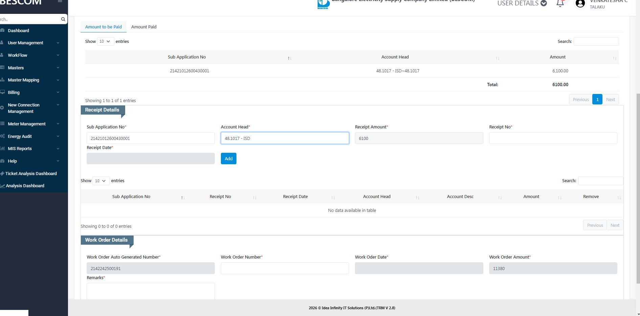
Task: Click the Work Oder Date field
Action: pyautogui.click(x=419, y=268)
